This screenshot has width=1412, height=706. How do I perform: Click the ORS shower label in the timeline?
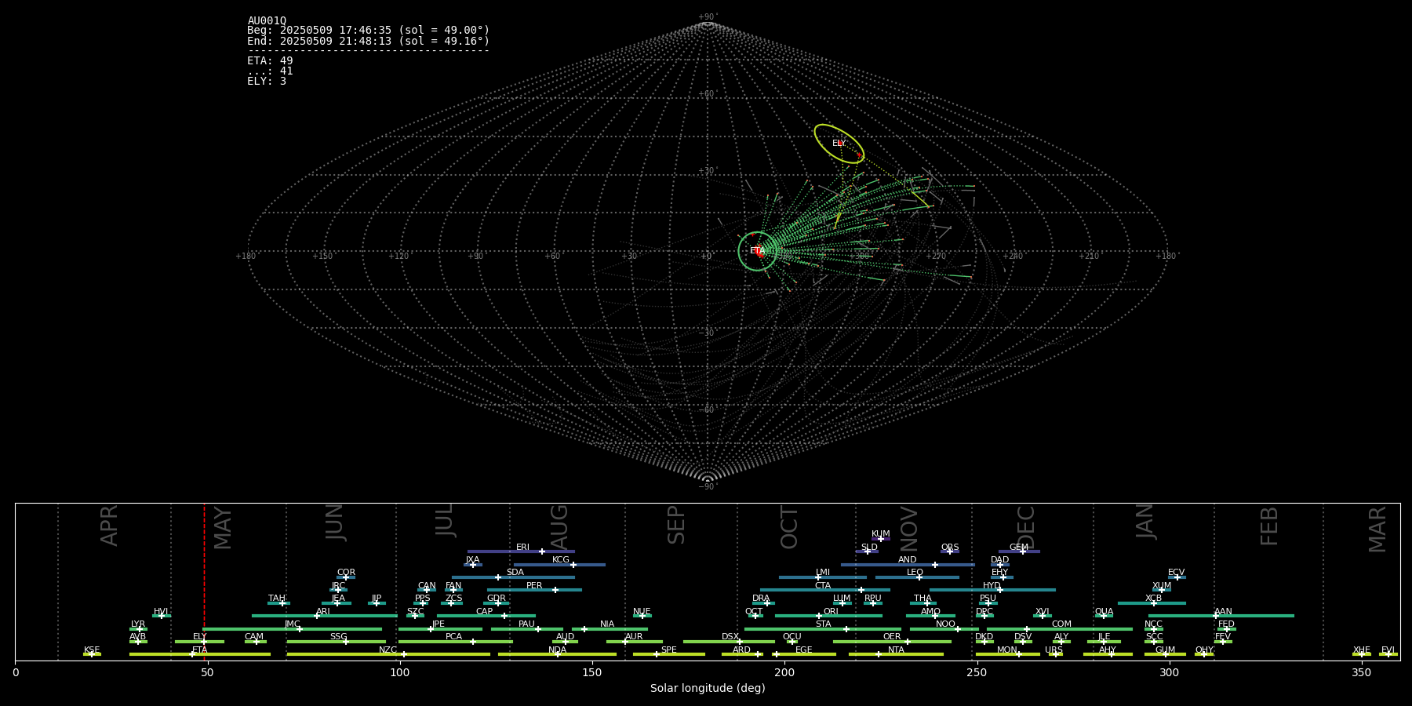[950, 548]
